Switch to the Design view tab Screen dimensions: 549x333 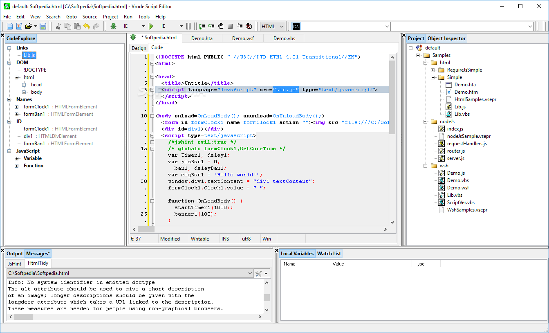click(x=139, y=48)
